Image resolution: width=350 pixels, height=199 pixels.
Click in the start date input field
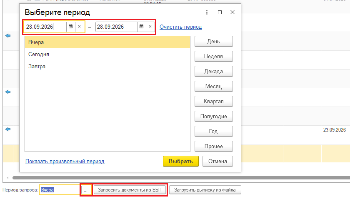point(45,27)
